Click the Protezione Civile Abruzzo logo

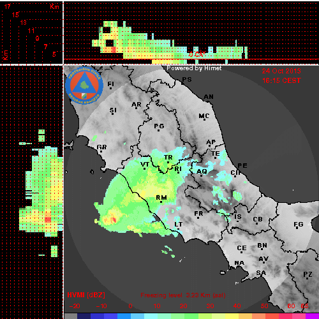coord(84,86)
